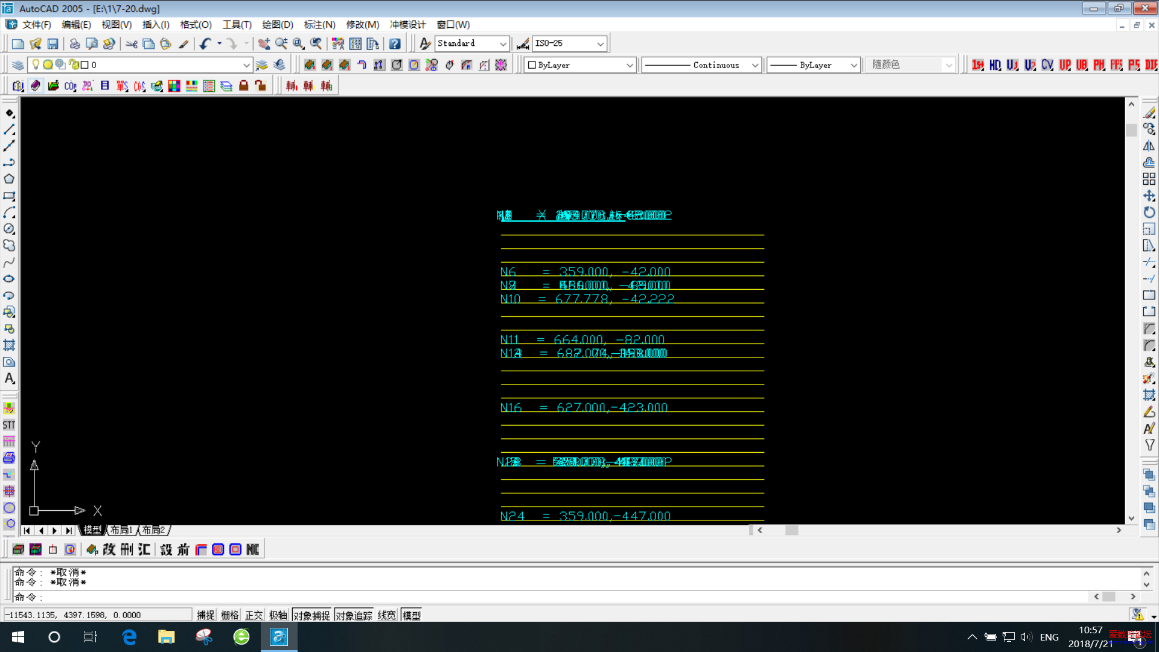
Task: Cut selection with the scissors icon
Action: (x=131, y=43)
